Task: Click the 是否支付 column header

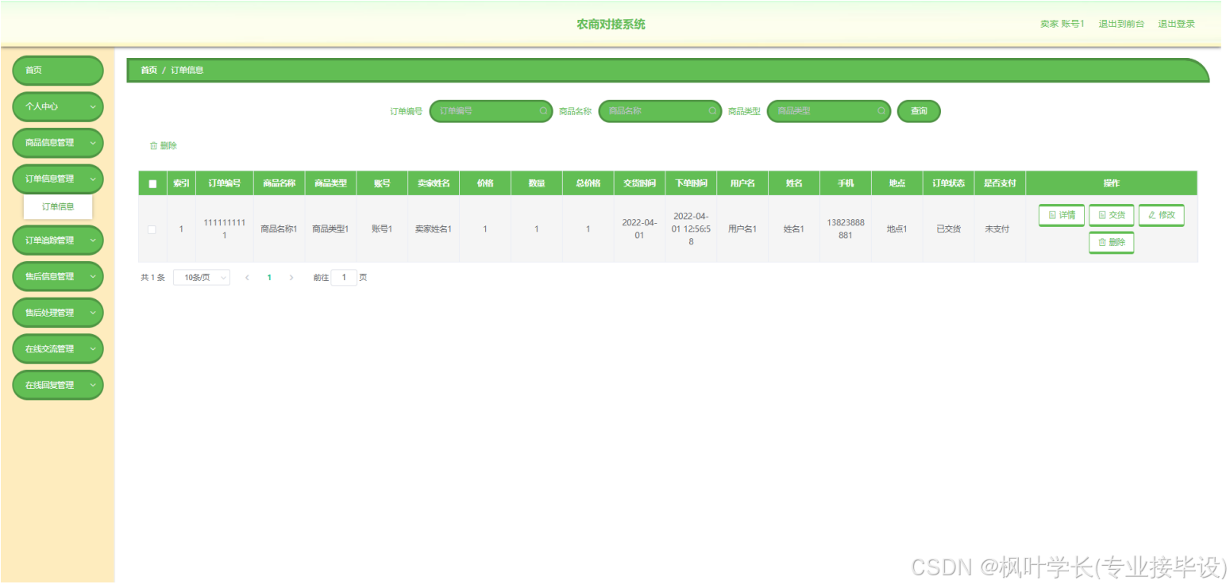Action: [1000, 183]
